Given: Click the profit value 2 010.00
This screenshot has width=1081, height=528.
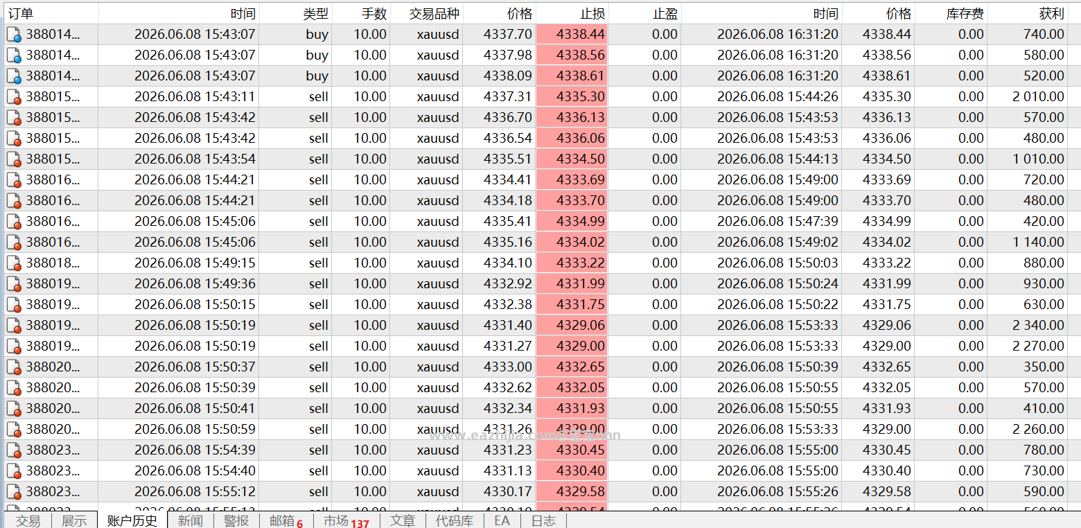Looking at the screenshot, I should tap(1038, 96).
